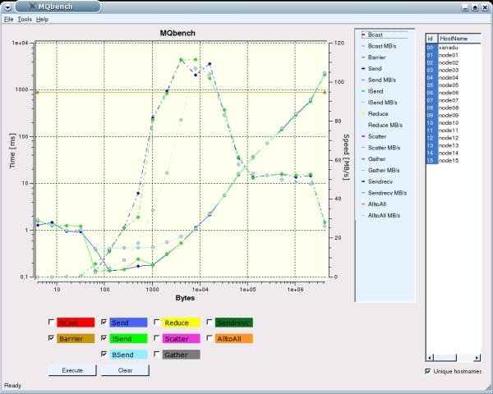The width and height of the screenshot is (493, 394).
Task: Click the Sendrecv legend entry
Action: pyautogui.click(x=380, y=181)
